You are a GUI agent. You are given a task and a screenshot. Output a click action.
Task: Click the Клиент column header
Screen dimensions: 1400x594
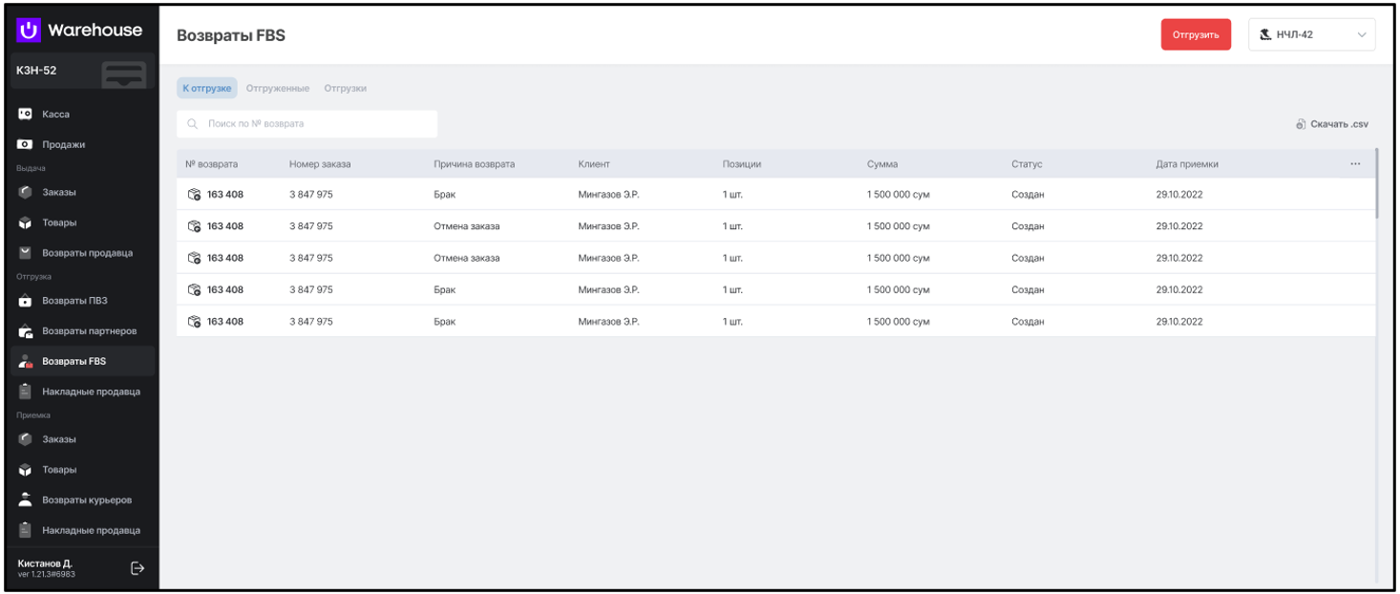593,164
